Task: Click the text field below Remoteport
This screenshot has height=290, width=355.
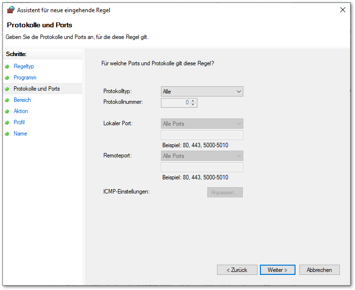Action: point(202,167)
